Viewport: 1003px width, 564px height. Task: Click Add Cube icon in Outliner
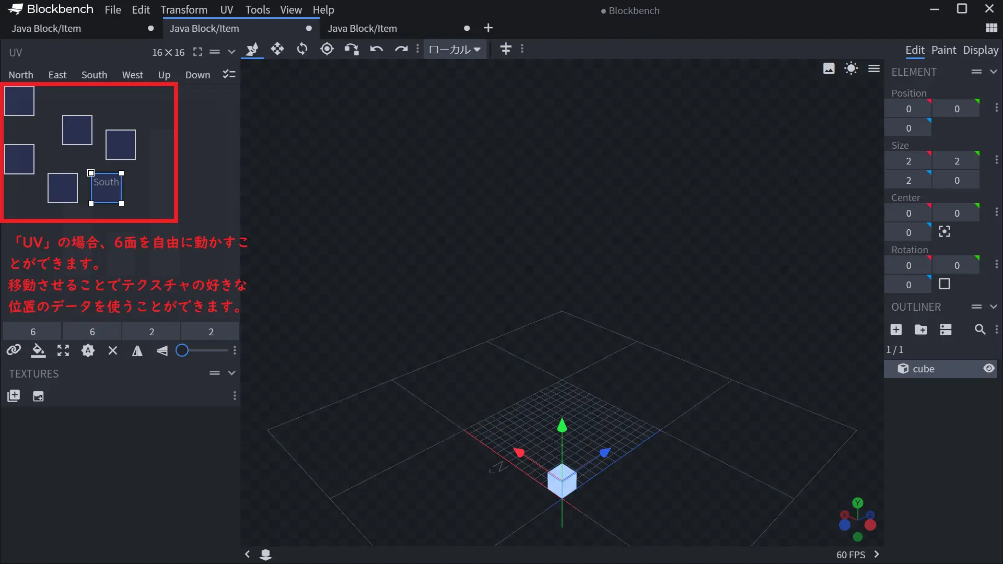(896, 330)
